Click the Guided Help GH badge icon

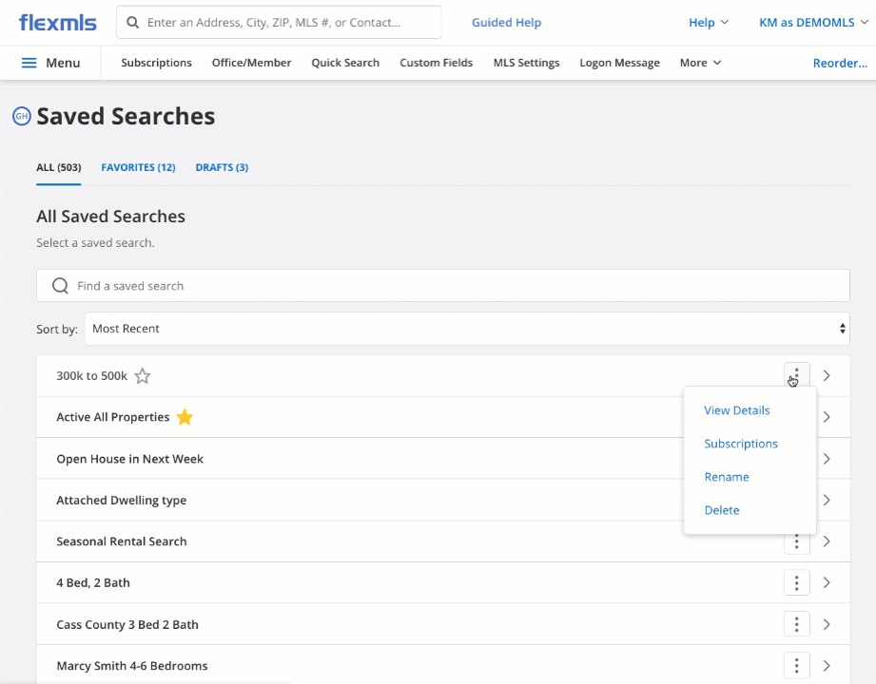(21, 117)
